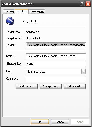Click the Target location "Google Earth" value
Screen dimensions: 92x127
click(34, 38)
